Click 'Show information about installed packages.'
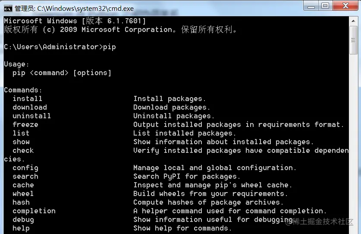Screen dimensions: 361x234 (223, 142)
